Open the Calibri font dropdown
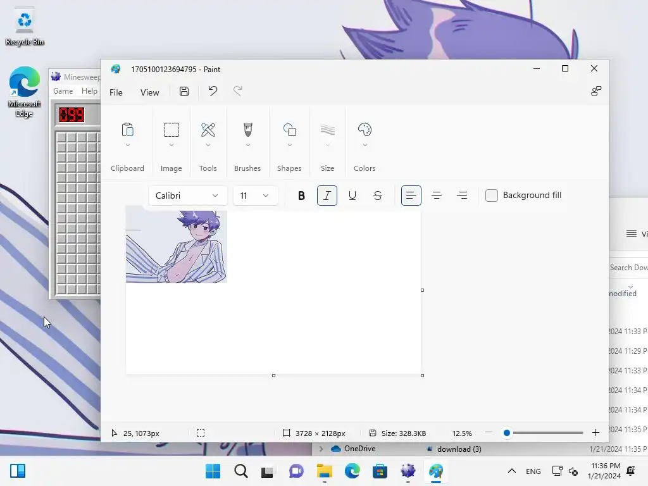The height and width of the screenshot is (486, 648). click(x=187, y=196)
